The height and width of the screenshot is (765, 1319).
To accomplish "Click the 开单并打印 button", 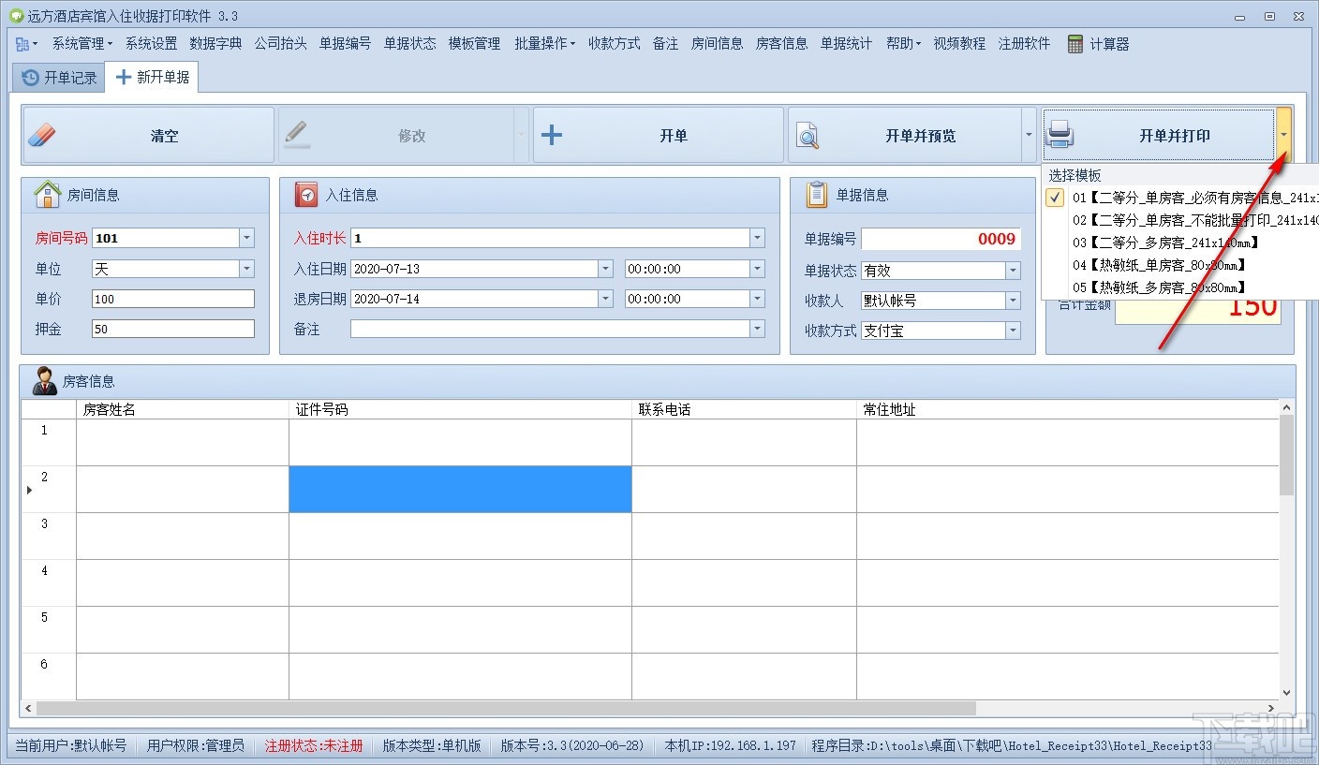I will coord(1160,135).
